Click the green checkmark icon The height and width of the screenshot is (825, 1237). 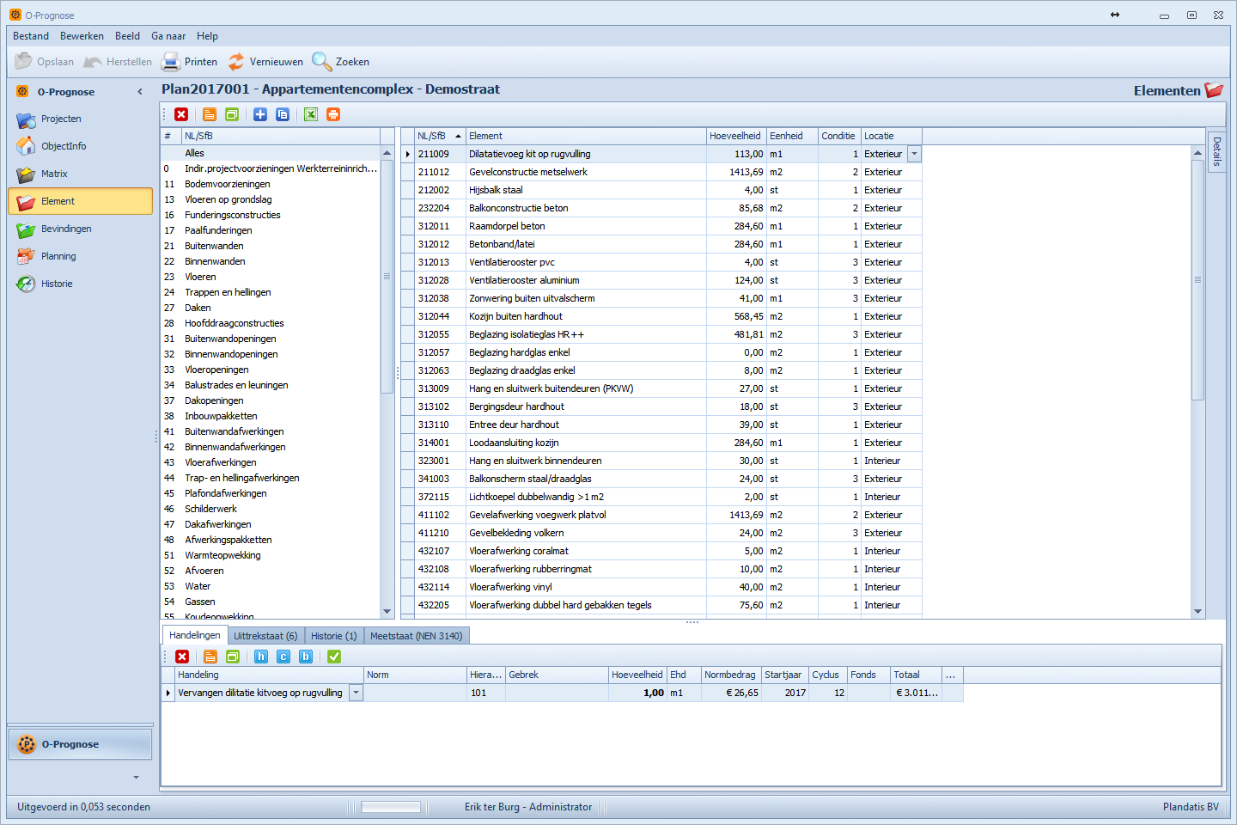pyautogui.click(x=334, y=657)
